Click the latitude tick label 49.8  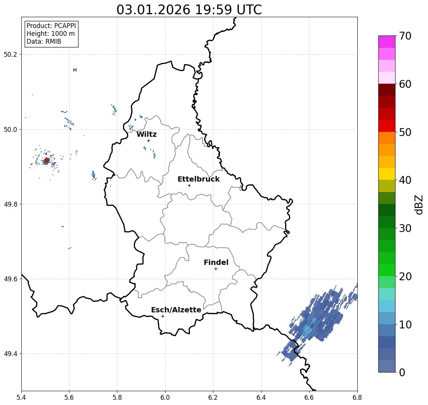pos(10,204)
